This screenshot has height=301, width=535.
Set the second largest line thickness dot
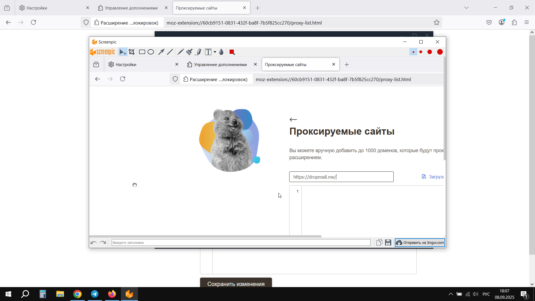pos(430,52)
